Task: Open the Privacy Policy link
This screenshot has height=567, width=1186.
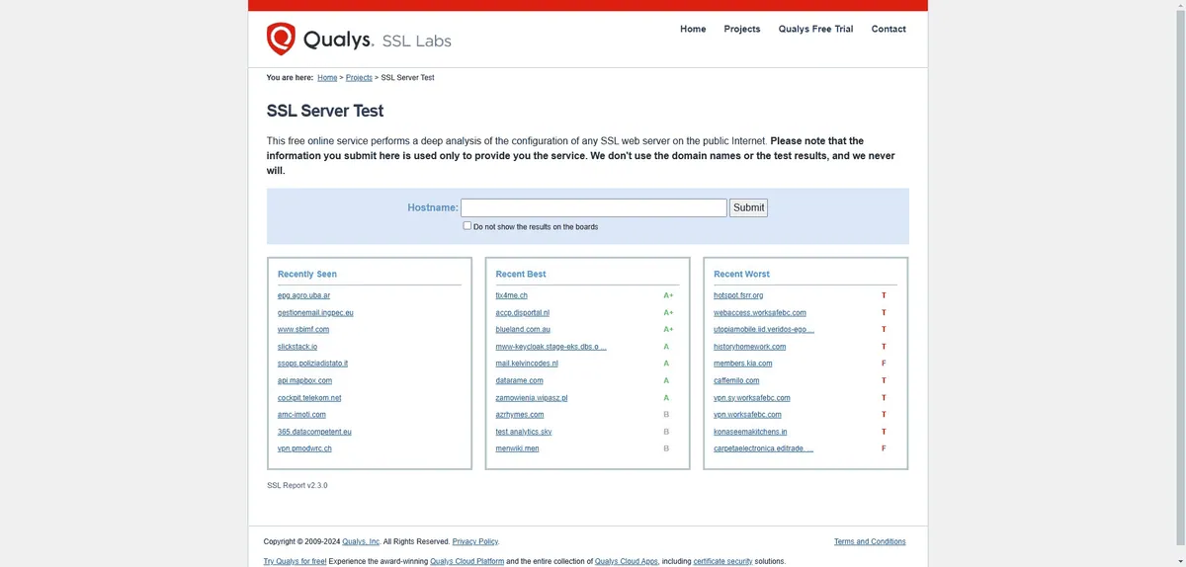Action: (475, 541)
